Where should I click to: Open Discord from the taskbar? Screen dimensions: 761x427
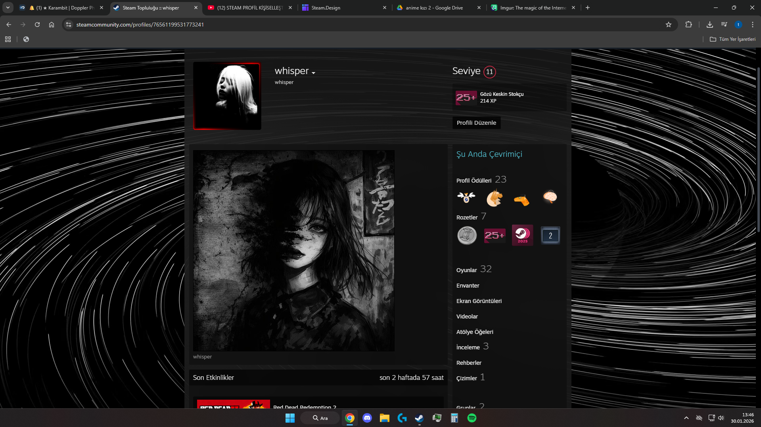pos(367,418)
